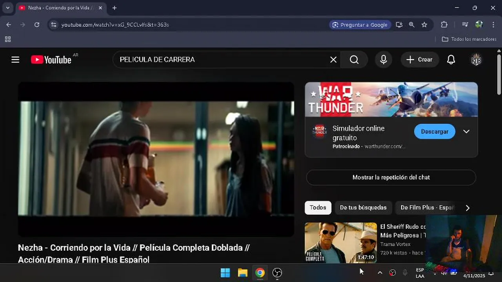Go back in browser history
The width and height of the screenshot is (502, 282).
coord(9,25)
